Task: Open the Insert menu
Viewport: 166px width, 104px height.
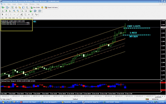Action: [14, 4]
